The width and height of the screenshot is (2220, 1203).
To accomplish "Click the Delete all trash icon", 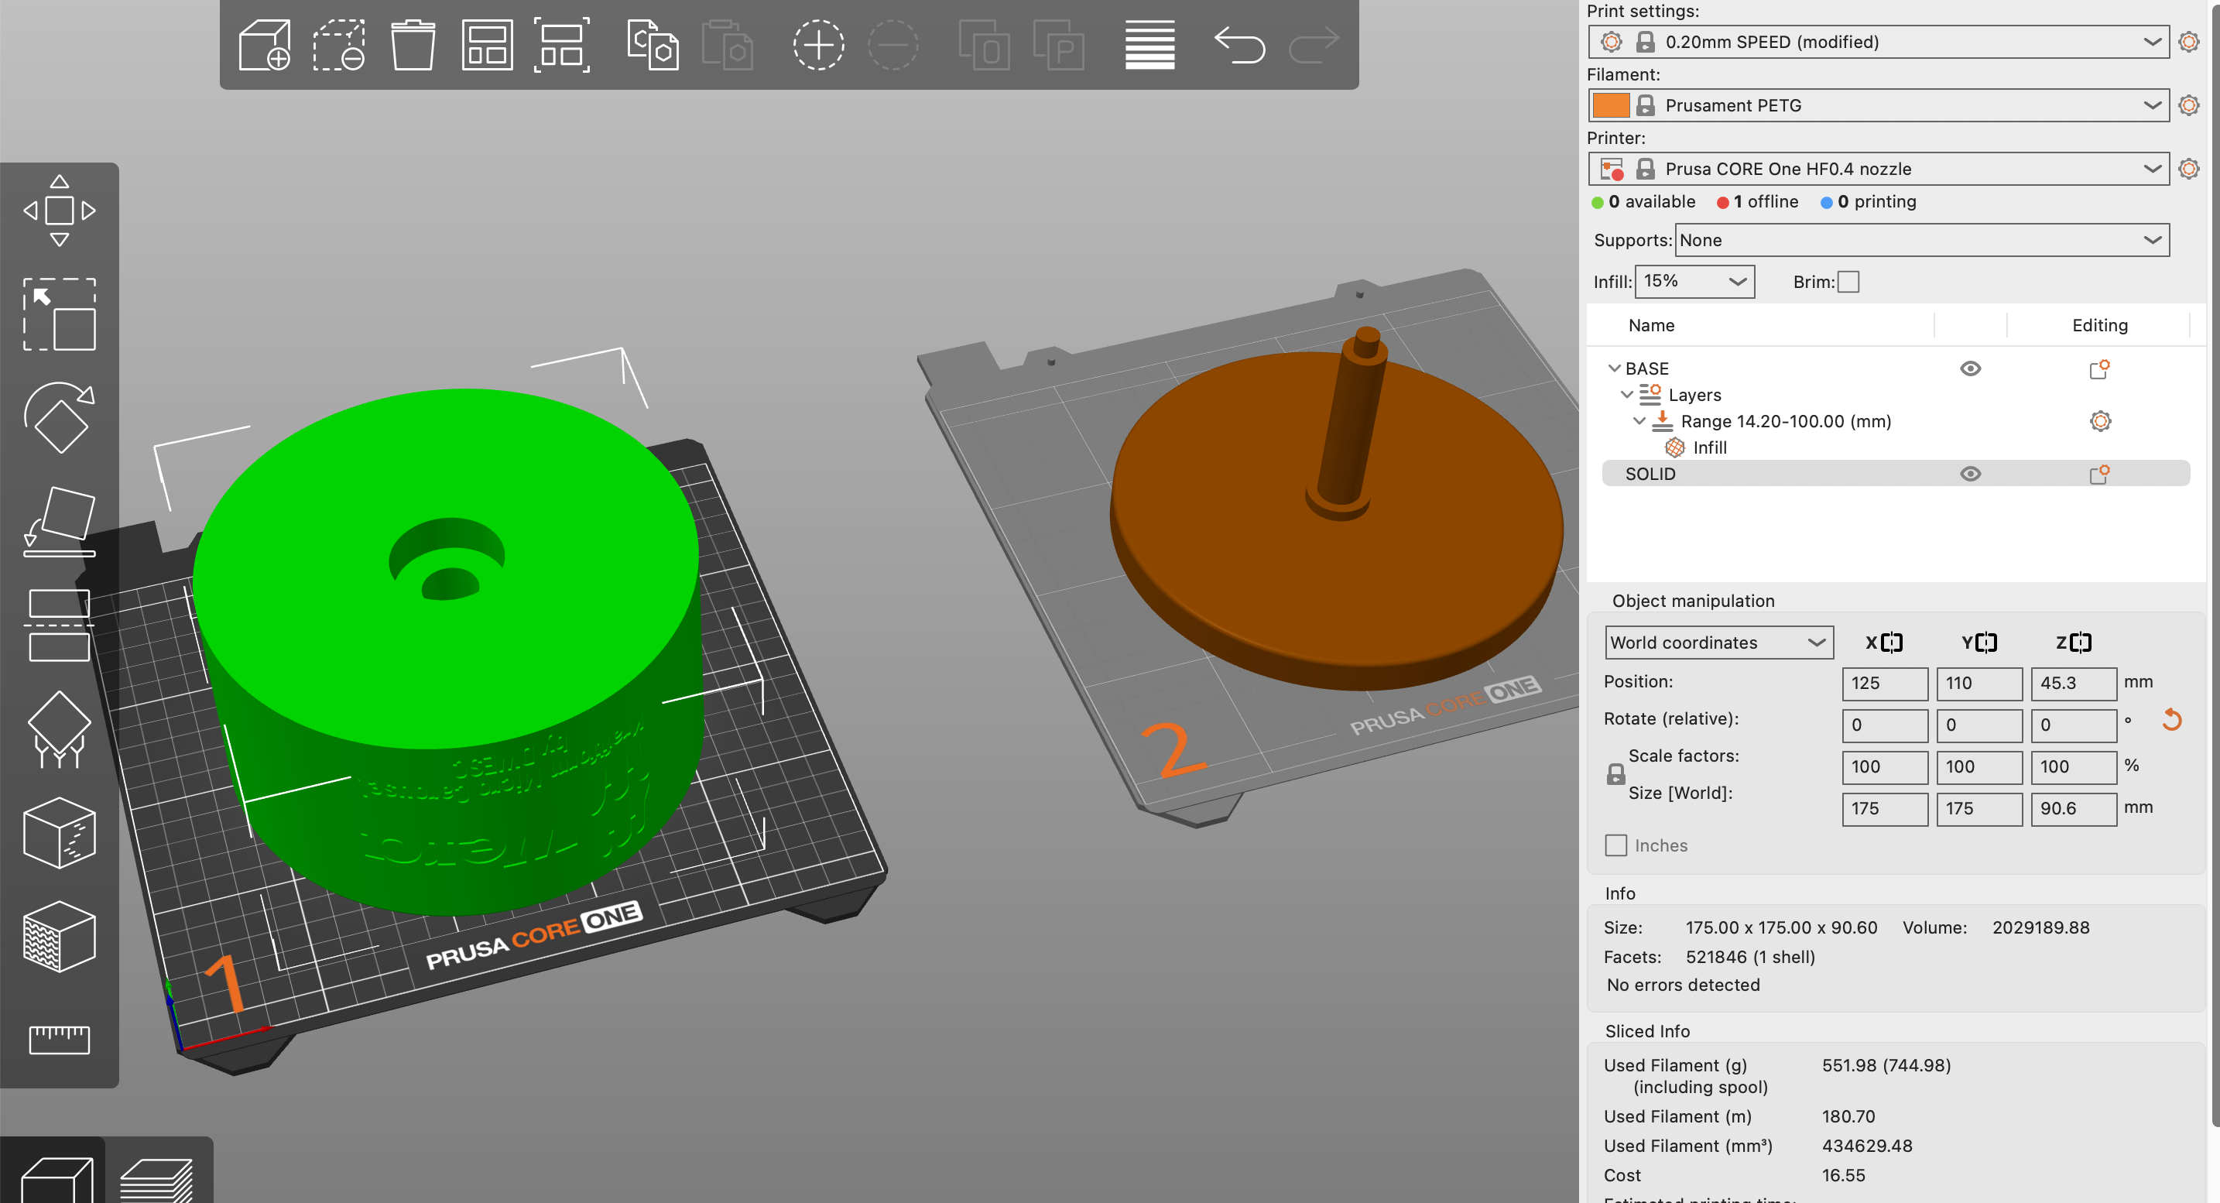I will [413, 44].
